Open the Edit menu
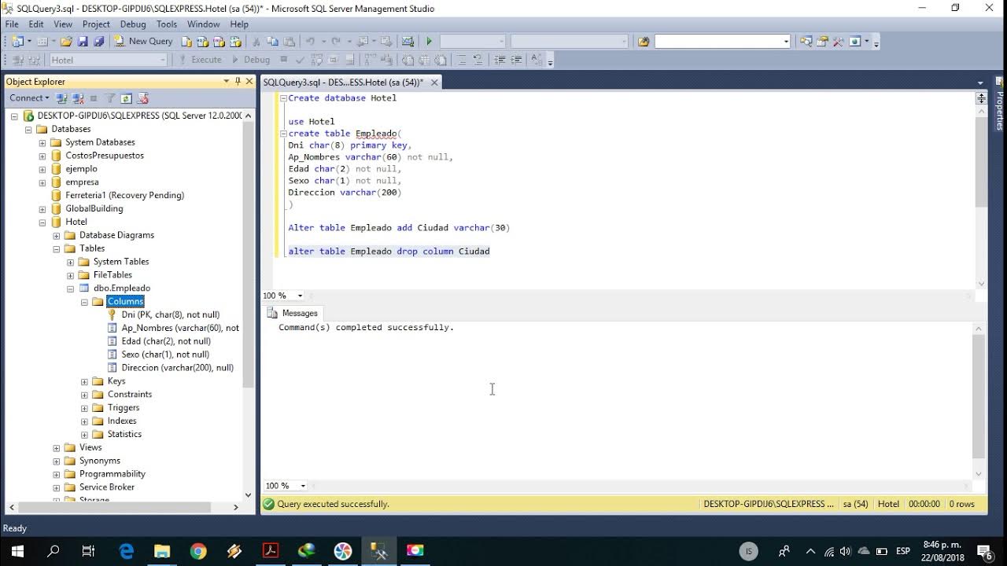The width and height of the screenshot is (1007, 566). (36, 24)
